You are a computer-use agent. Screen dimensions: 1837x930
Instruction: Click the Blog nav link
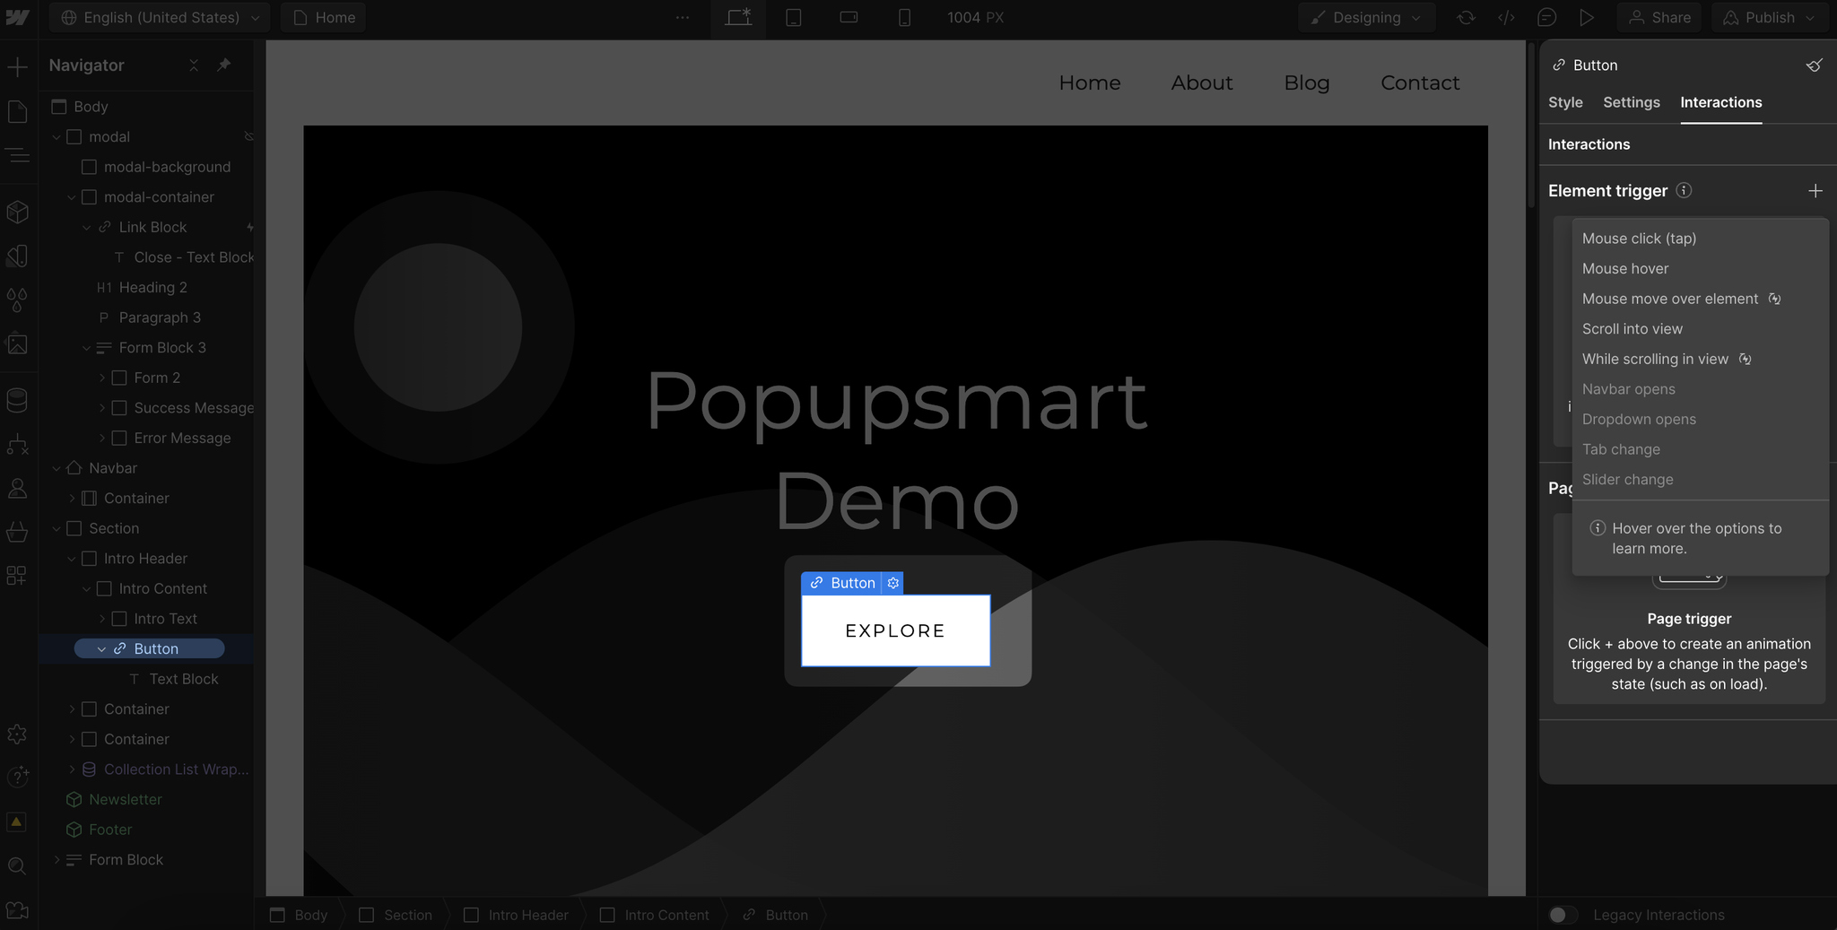(1307, 83)
